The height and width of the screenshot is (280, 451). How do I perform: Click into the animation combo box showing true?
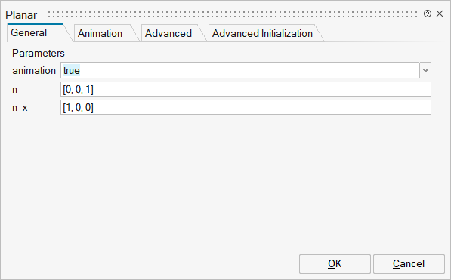(240, 70)
